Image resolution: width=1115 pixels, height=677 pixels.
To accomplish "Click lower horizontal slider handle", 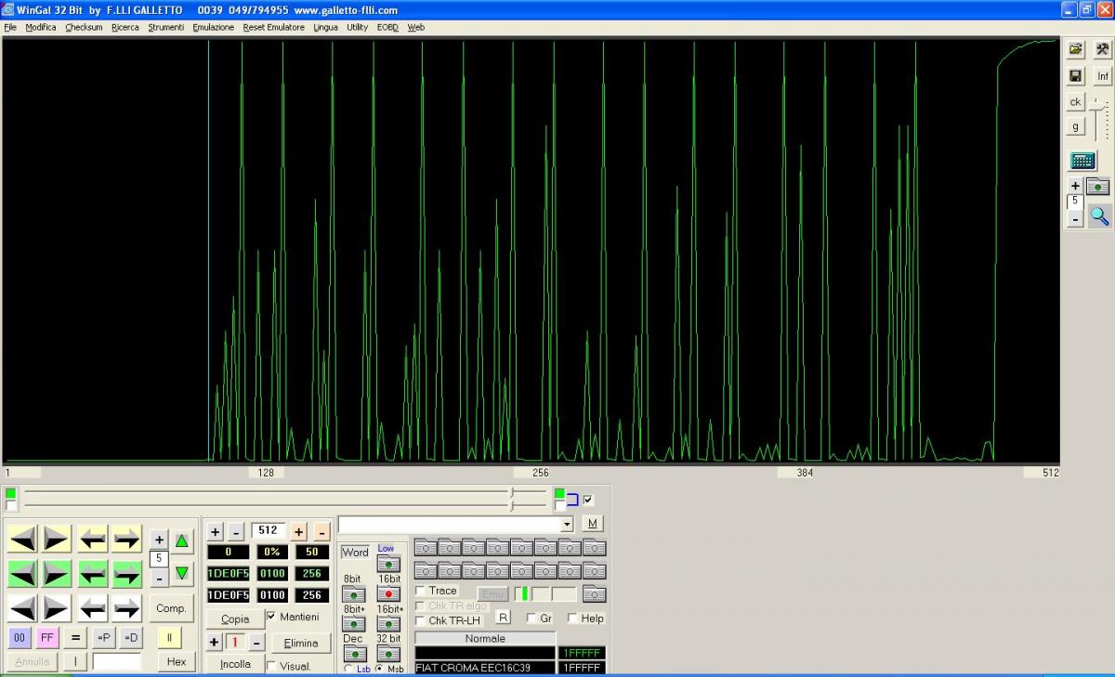I will pos(512,506).
